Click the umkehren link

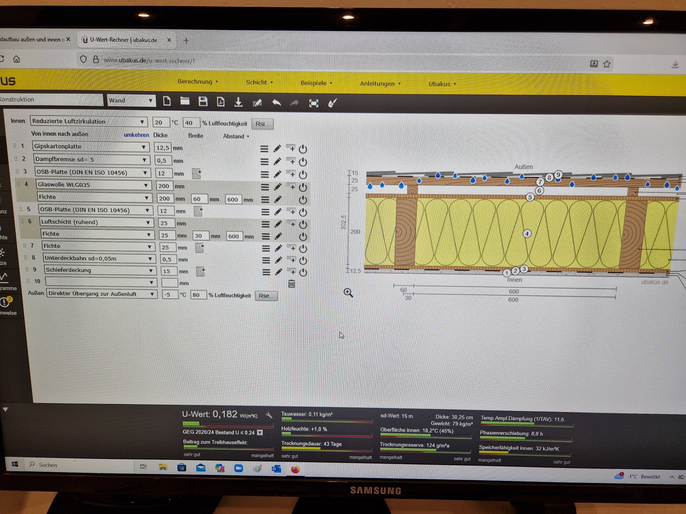[x=136, y=135]
